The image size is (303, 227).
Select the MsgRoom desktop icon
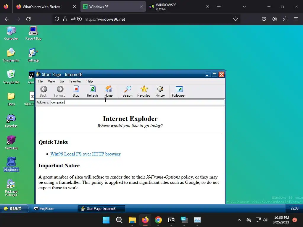click(11, 164)
